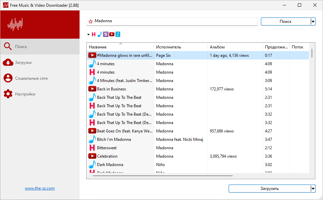This screenshot has width=323, height=200.
Task: Visit the www.the-sz.com link
Action: click(40, 188)
